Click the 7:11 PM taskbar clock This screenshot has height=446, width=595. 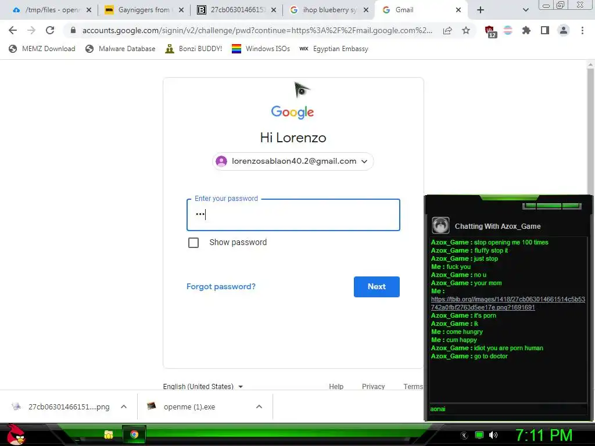tap(544, 435)
